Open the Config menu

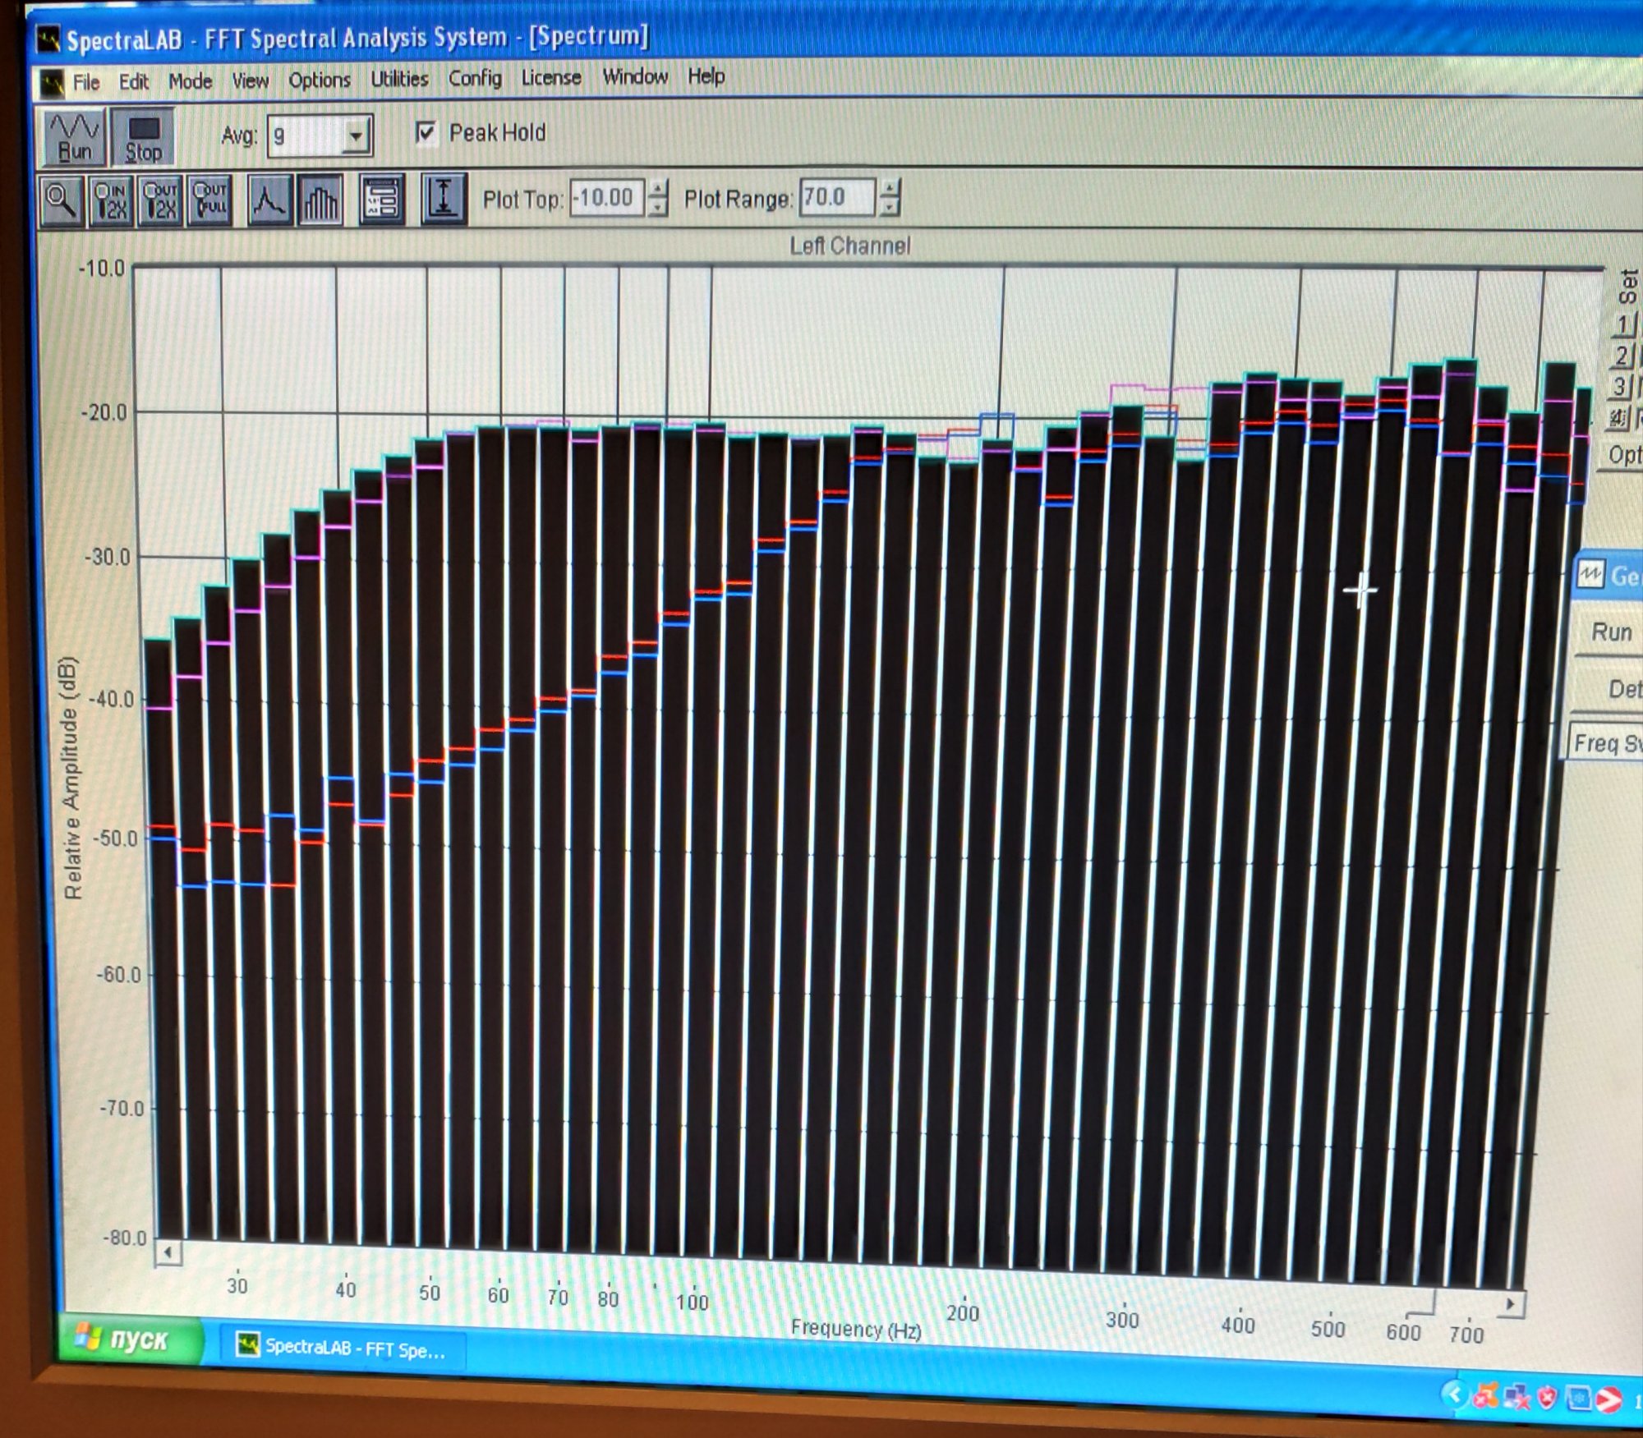475,78
